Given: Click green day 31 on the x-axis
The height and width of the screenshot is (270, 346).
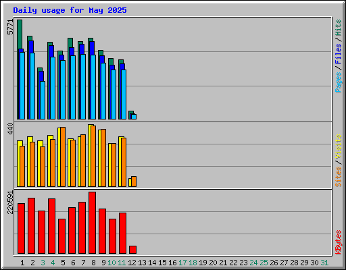Looking at the screenshot, I should [x=324, y=263].
